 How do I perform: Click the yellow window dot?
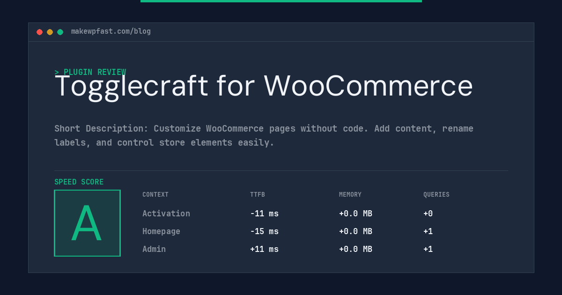[x=50, y=32]
